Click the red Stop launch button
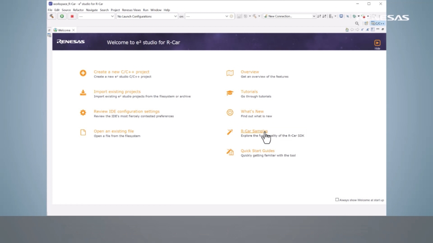Viewport: 433px width, 243px height. tap(72, 16)
